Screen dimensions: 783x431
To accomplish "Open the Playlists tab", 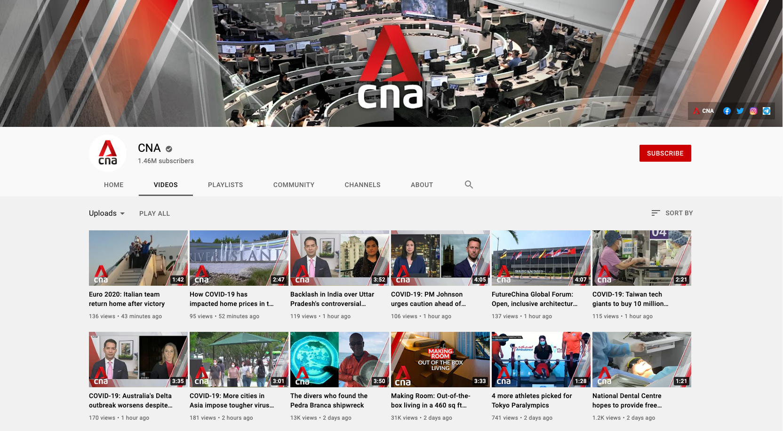I will pyautogui.click(x=225, y=185).
